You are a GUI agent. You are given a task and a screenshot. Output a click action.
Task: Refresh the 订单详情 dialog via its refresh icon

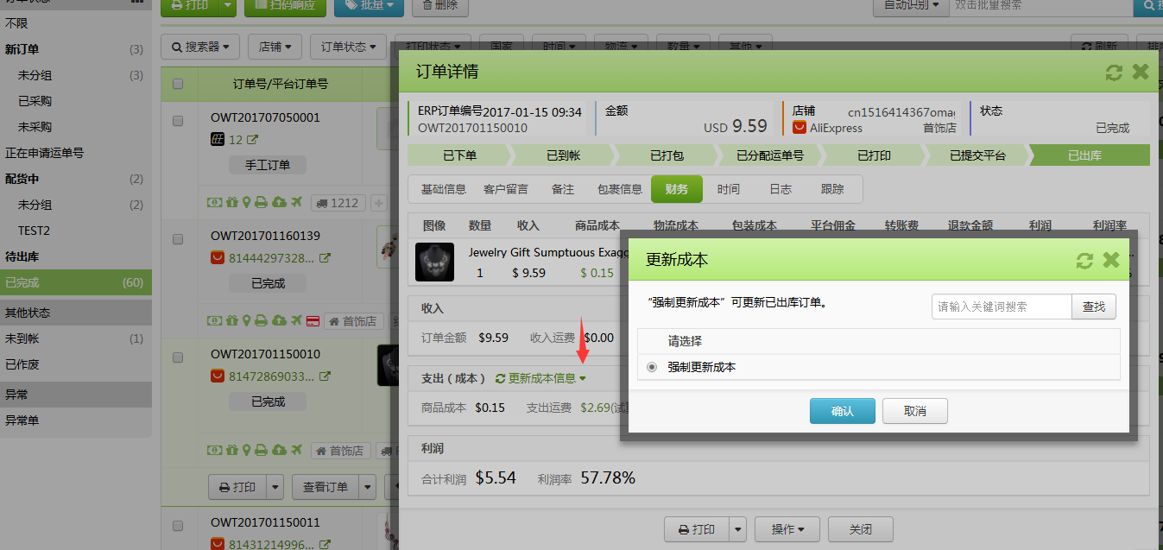pyautogui.click(x=1114, y=73)
